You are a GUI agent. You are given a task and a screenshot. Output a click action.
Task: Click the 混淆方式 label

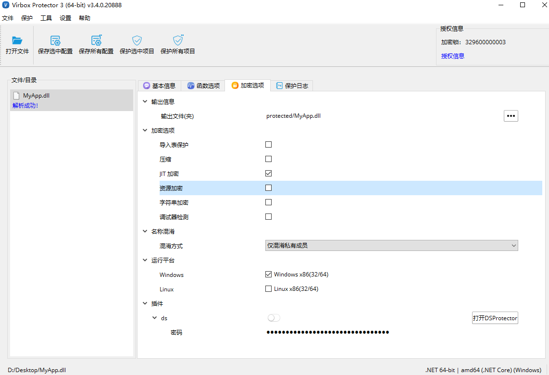click(x=171, y=246)
